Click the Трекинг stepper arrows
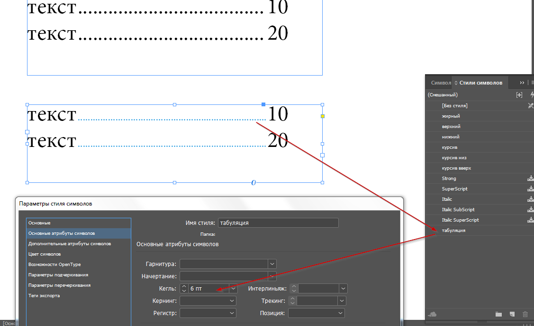 point(292,301)
